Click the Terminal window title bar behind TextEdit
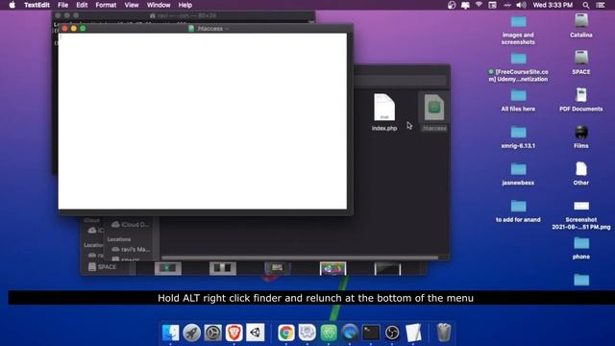The height and width of the screenshot is (346, 615). click(x=184, y=15)
